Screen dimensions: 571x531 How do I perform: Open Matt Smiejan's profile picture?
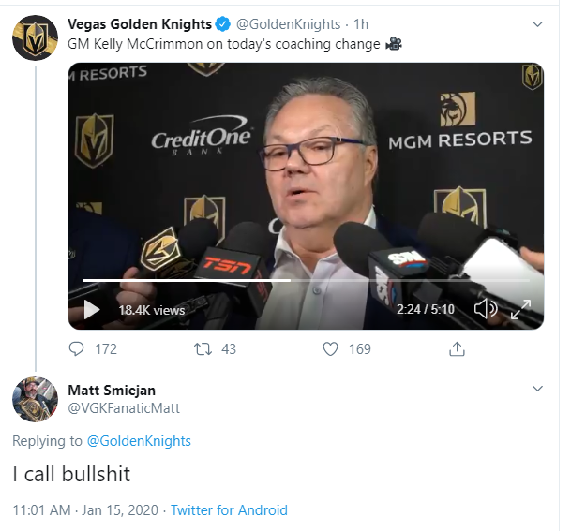coord(36,399)
